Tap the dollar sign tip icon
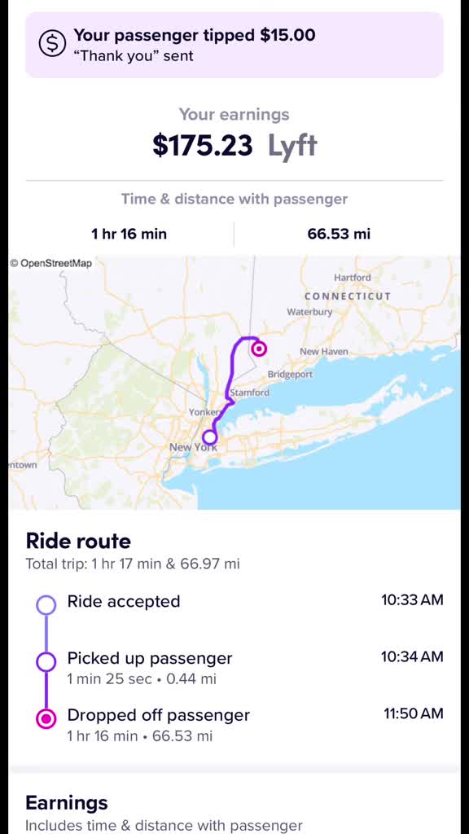The image size is (469, 834). pos(52,44)
